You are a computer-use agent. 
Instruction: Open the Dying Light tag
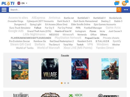tap(36, 25)
